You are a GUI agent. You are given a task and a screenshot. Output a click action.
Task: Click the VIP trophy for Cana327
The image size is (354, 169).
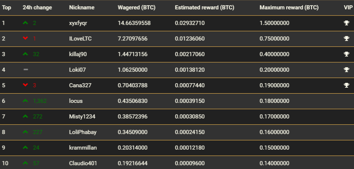pyautogui.click(x=346, y=85)
